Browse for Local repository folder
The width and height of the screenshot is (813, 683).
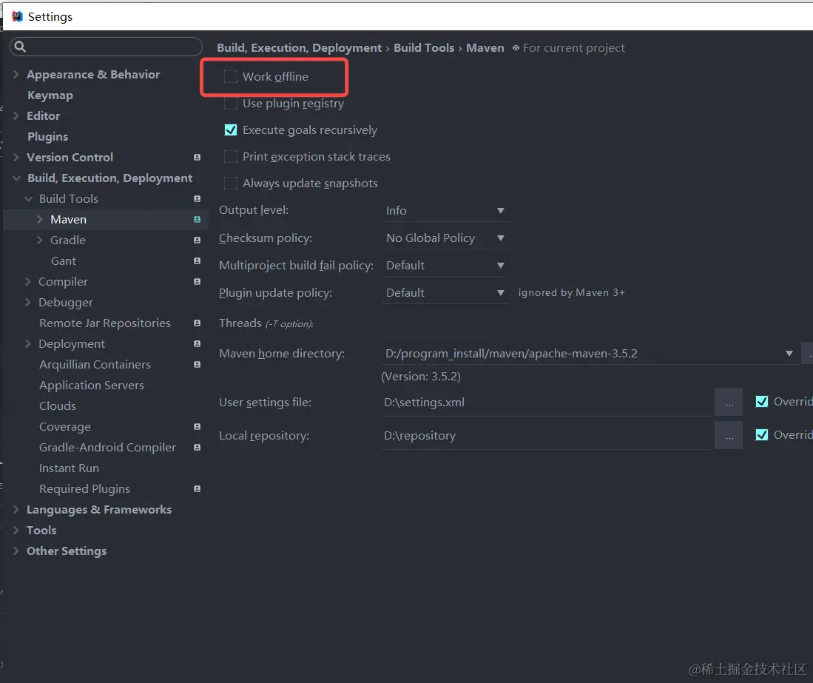pyautogui.click(x=729, y=435)
